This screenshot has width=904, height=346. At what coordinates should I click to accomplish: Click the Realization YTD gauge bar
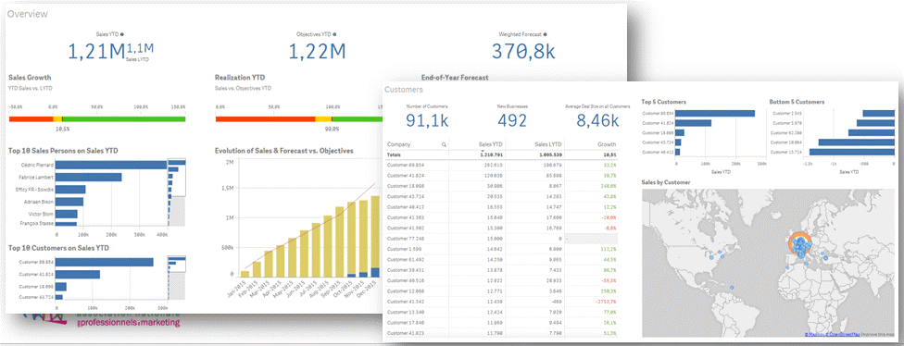[298, 118]
